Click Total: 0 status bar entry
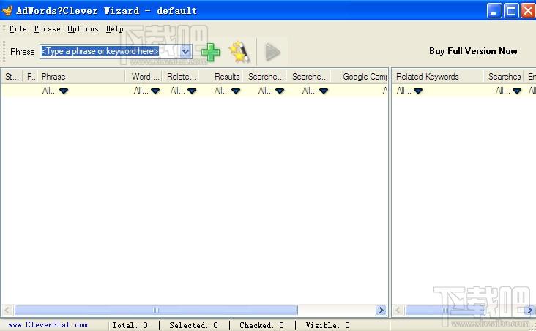 coord(130,325)
